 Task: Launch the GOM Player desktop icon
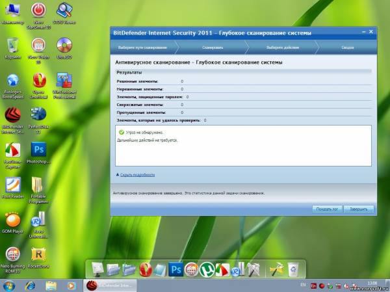pos(13,223)
